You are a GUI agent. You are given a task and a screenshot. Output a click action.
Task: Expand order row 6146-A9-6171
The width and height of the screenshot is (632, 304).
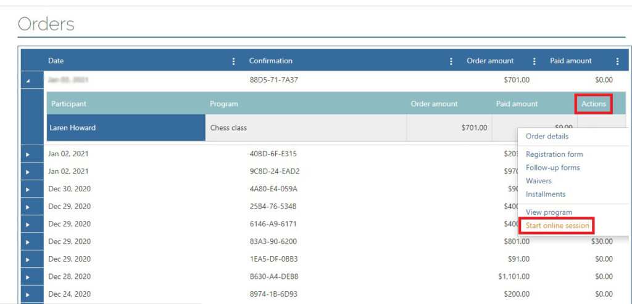coord(28,224)
